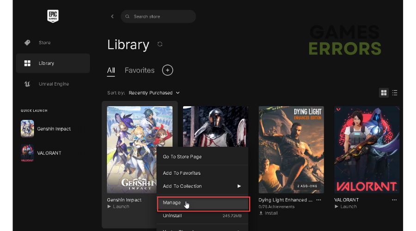The image size is (416, 231).
Task: Click the 2 ADD-ONS badge
Action: click(x=307, y=186)
